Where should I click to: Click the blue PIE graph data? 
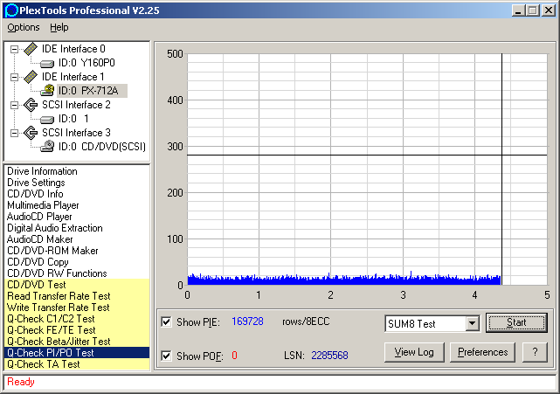(x=344, y=280)
